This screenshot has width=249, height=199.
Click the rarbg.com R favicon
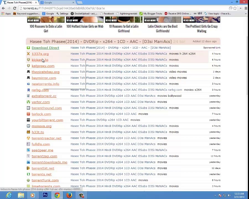tap(28, 90)
